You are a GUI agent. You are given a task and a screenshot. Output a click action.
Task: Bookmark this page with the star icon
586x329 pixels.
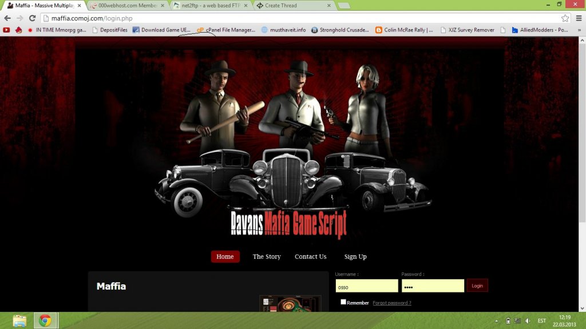point(565,18)
